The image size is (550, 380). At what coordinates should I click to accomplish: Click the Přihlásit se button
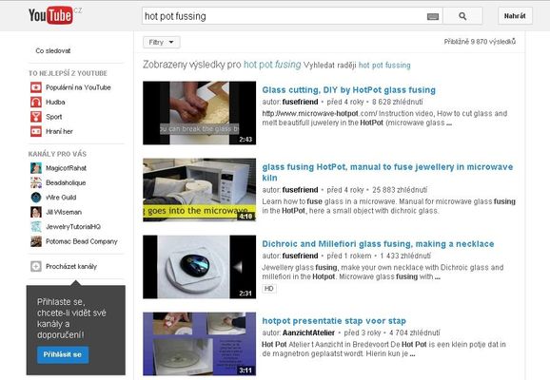[x=63, y=354]
